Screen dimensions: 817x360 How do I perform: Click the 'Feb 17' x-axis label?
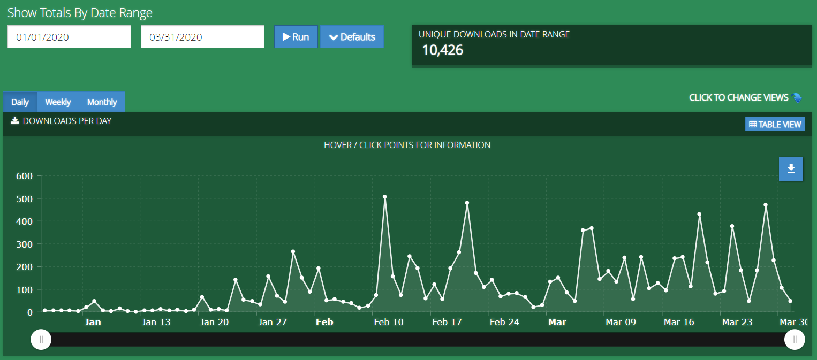(x=447, y=322)
